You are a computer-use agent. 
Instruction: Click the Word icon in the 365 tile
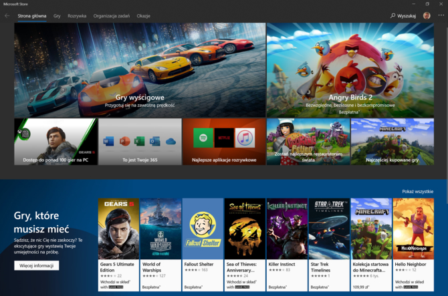[108, 141]
